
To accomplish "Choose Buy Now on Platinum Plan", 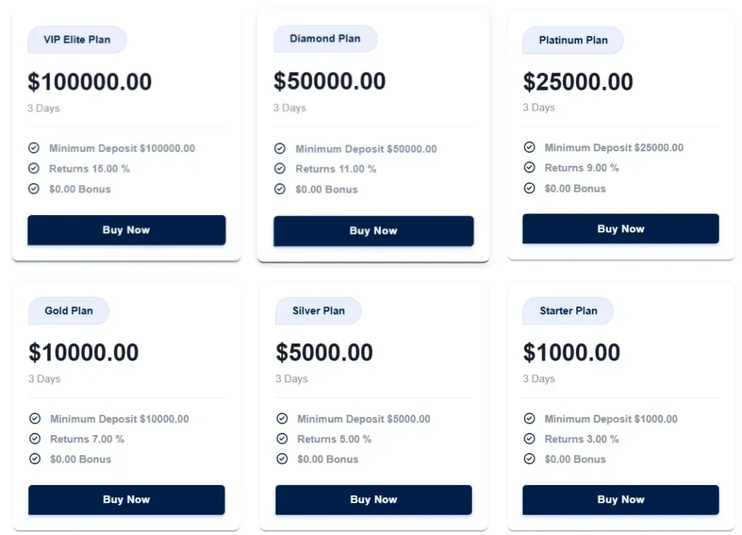I will 620,229.
